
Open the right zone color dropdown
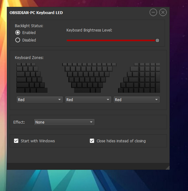[137, 100]
